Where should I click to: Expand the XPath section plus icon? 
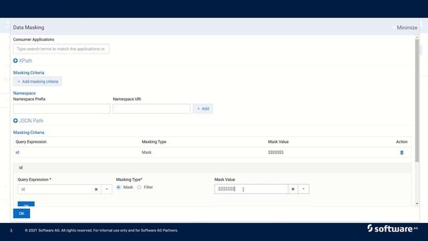15,61
